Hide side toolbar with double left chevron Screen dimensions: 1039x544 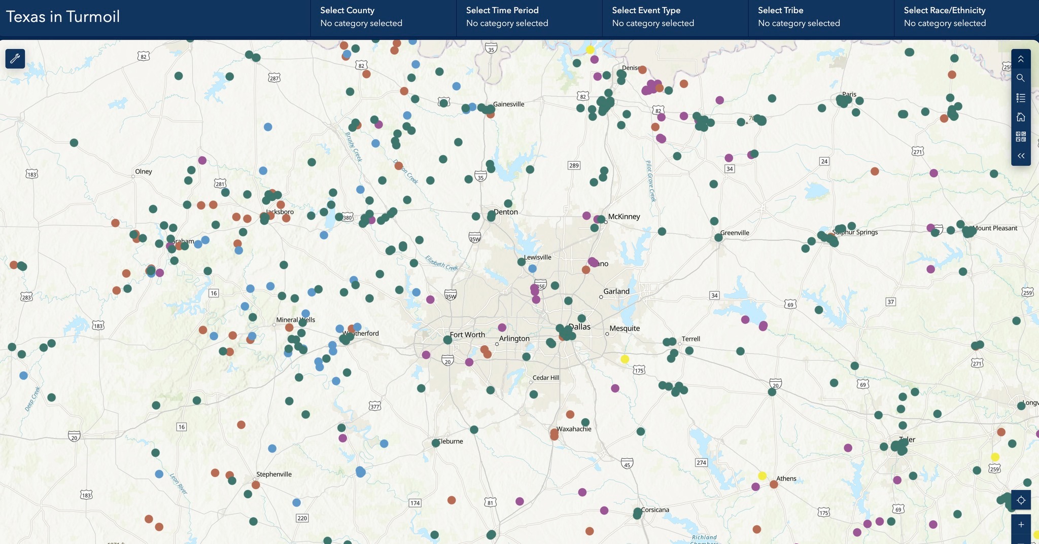click(1021, 156)
